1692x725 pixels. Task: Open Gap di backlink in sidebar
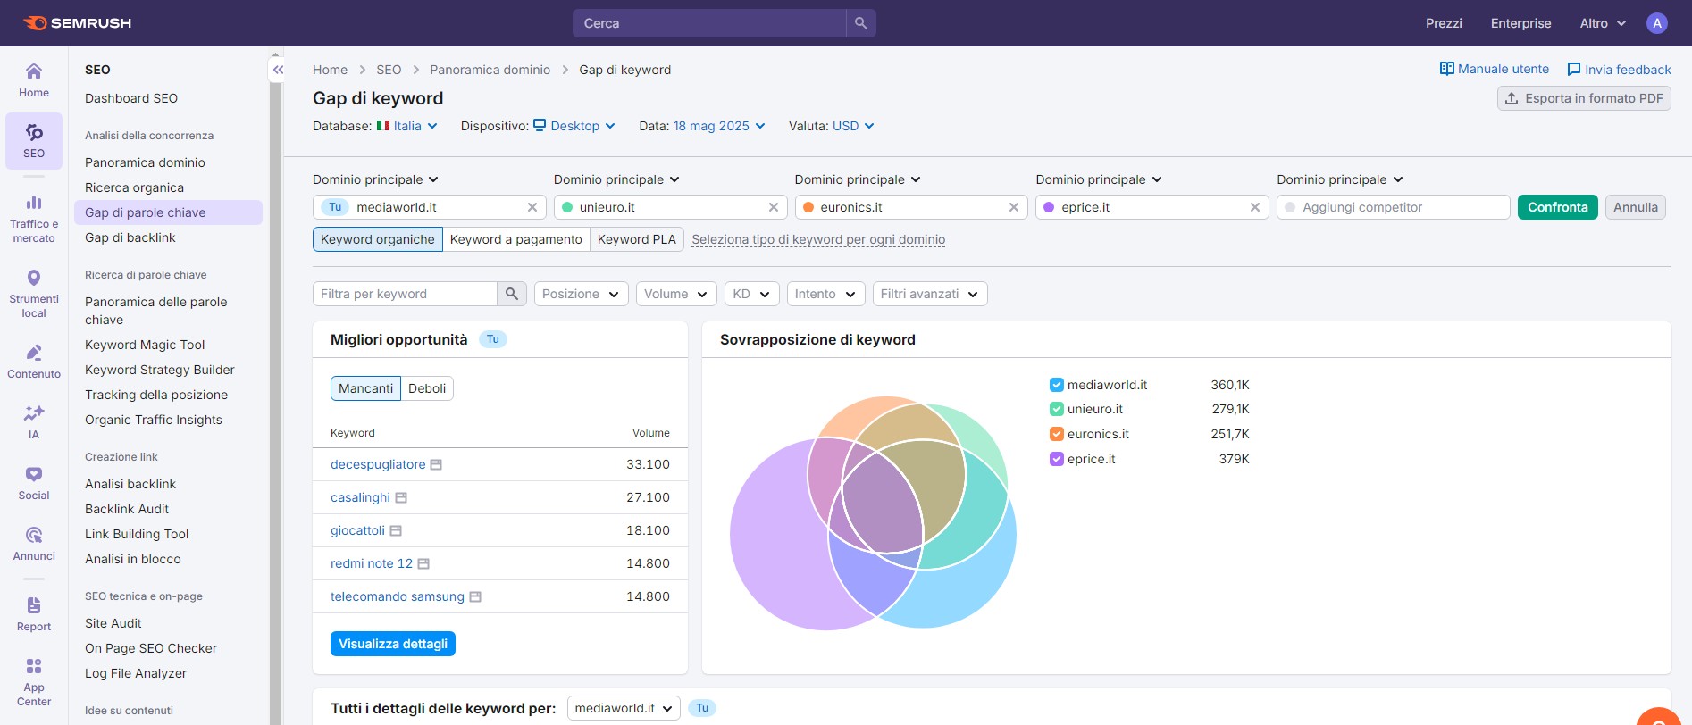(130, 237)
